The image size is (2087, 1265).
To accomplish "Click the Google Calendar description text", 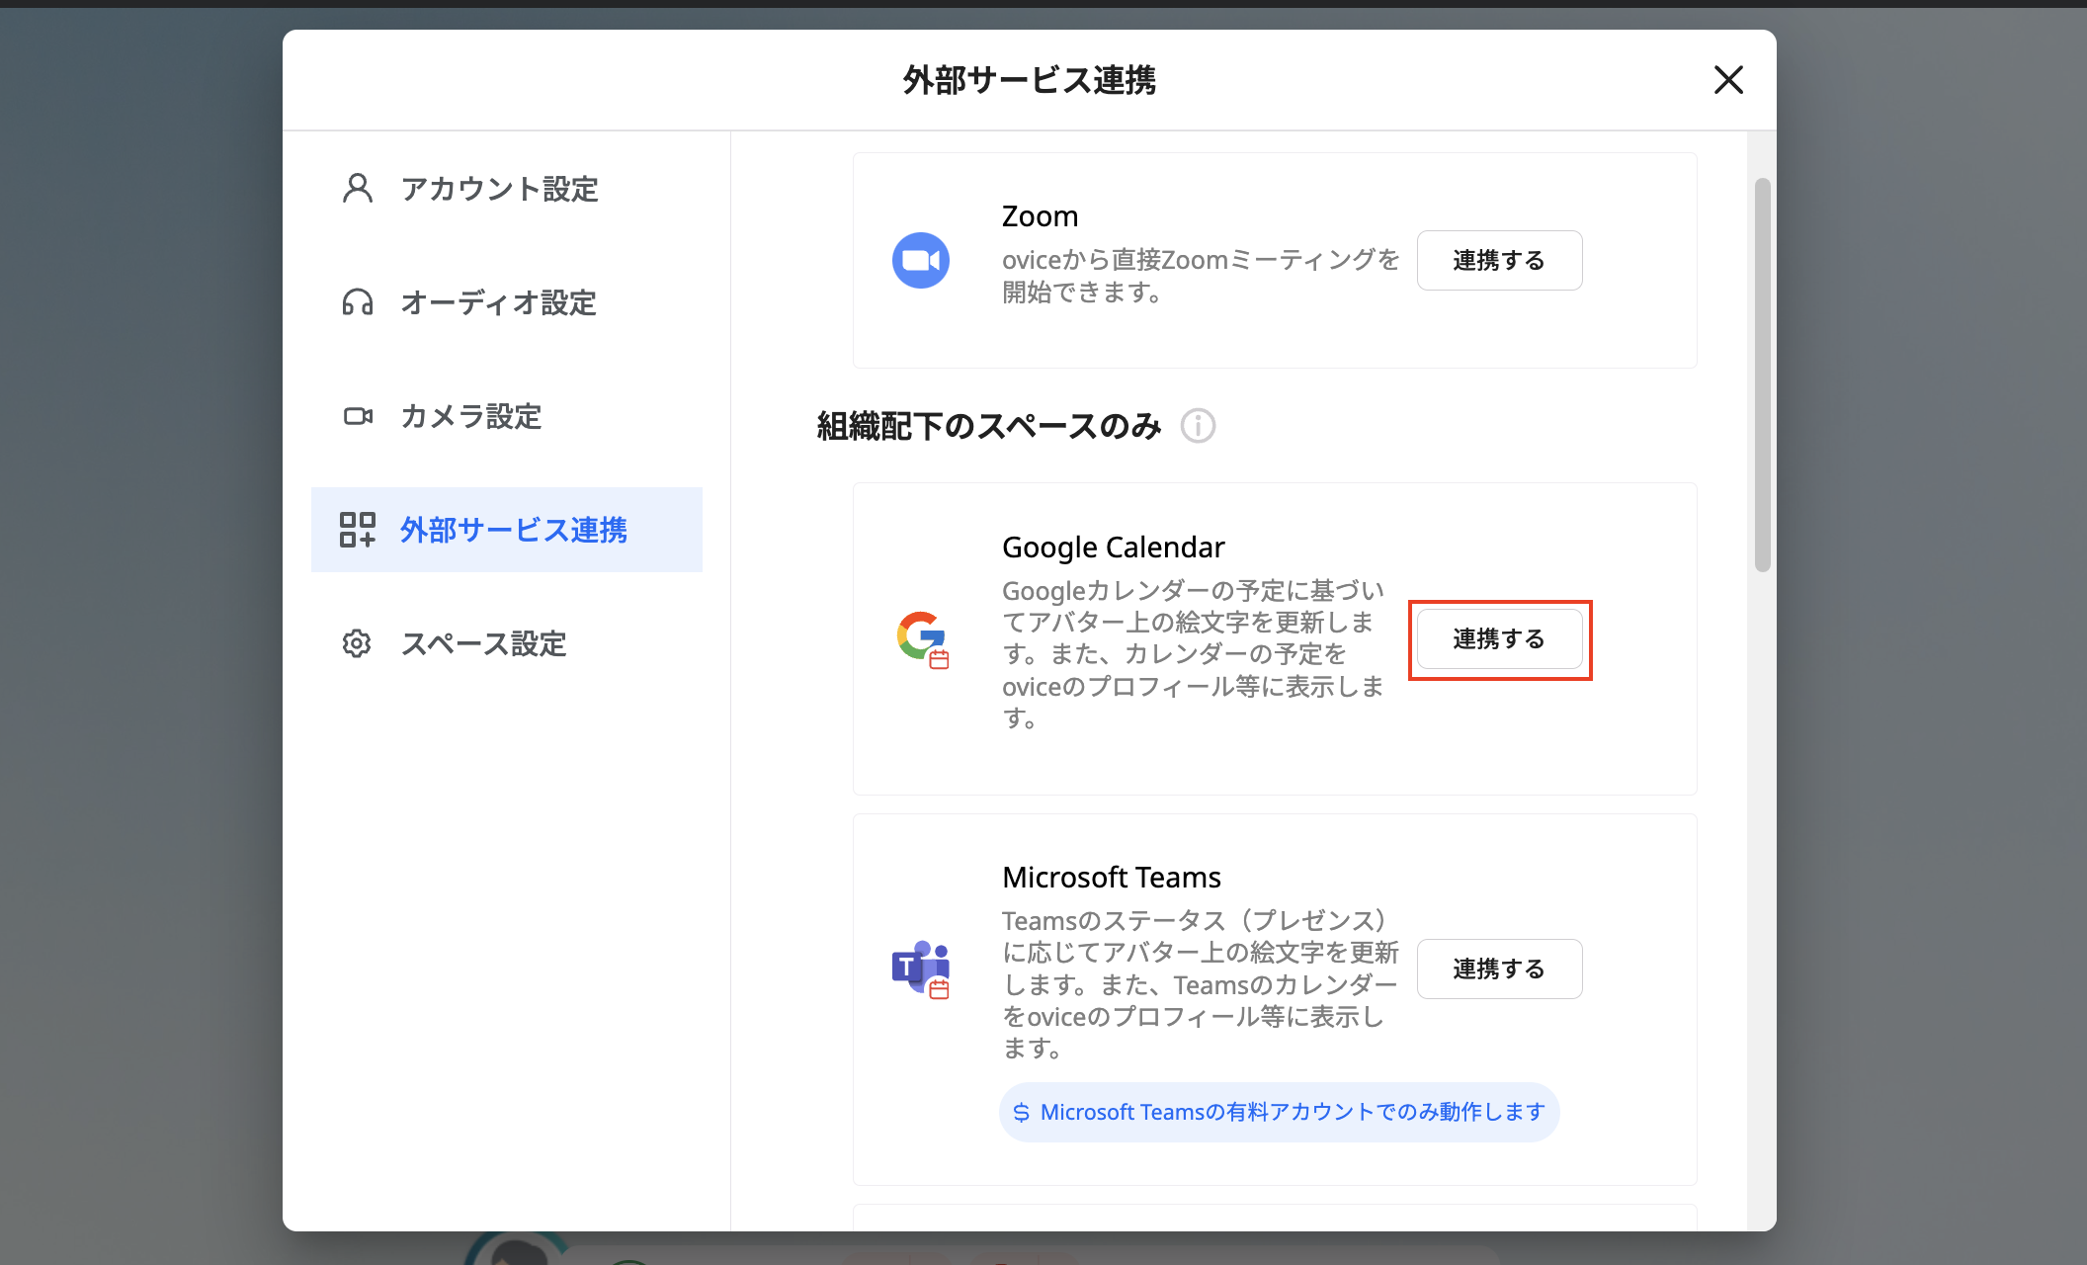I will coord(1193,654).
